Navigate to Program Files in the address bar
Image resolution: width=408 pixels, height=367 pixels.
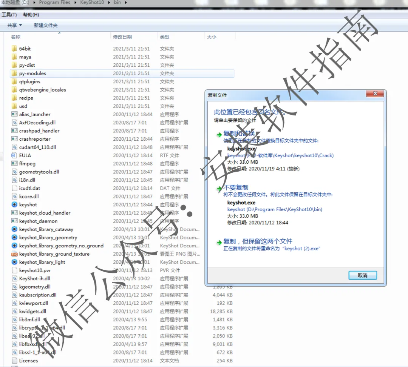[x=55, y=3]
